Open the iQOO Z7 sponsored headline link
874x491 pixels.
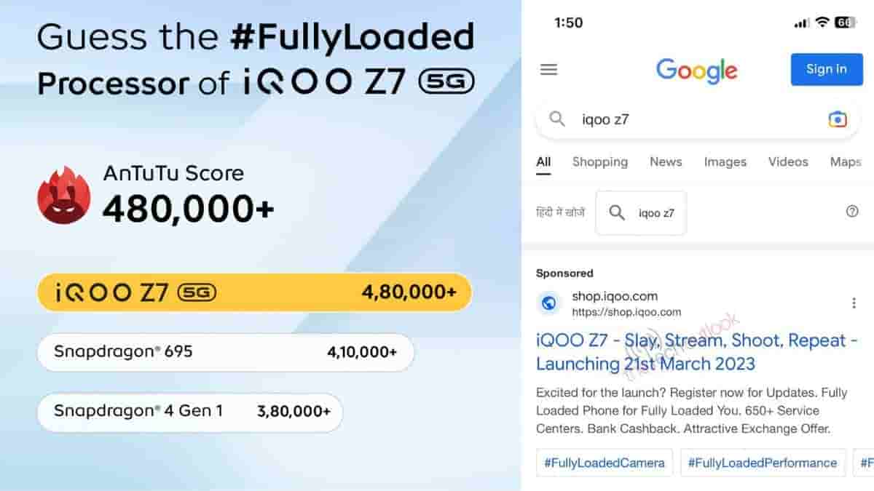pos(690,352)
